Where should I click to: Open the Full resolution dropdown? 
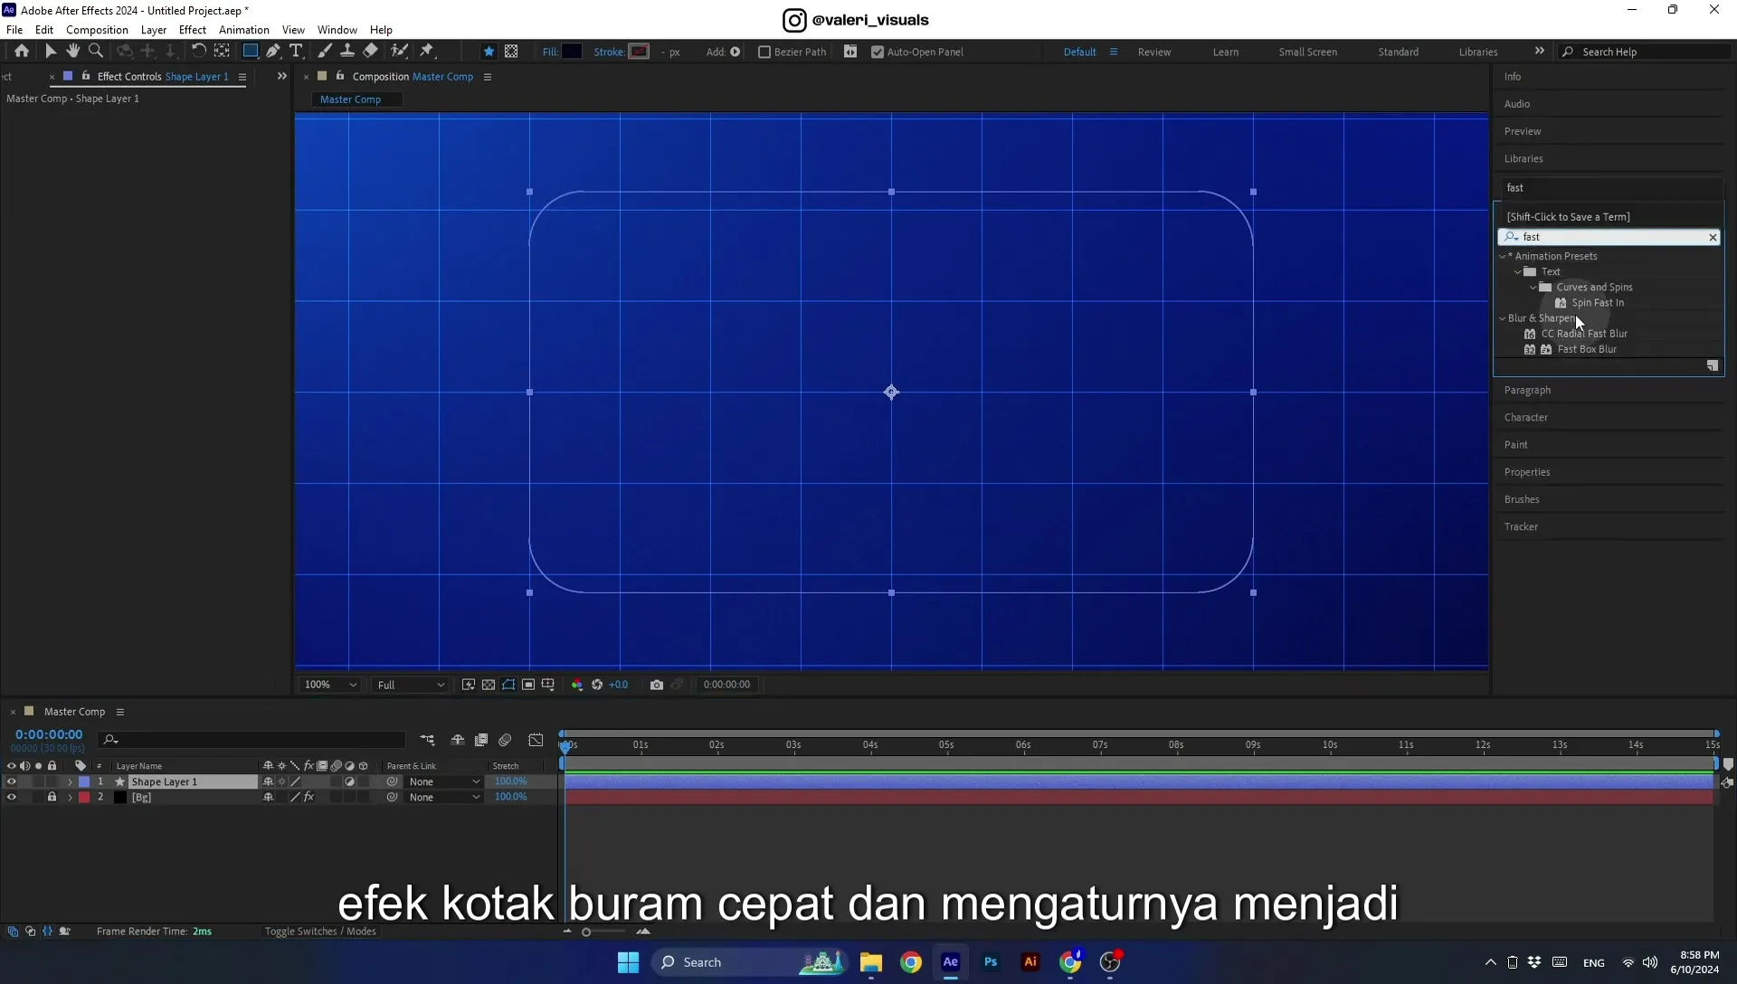point(410,685)
